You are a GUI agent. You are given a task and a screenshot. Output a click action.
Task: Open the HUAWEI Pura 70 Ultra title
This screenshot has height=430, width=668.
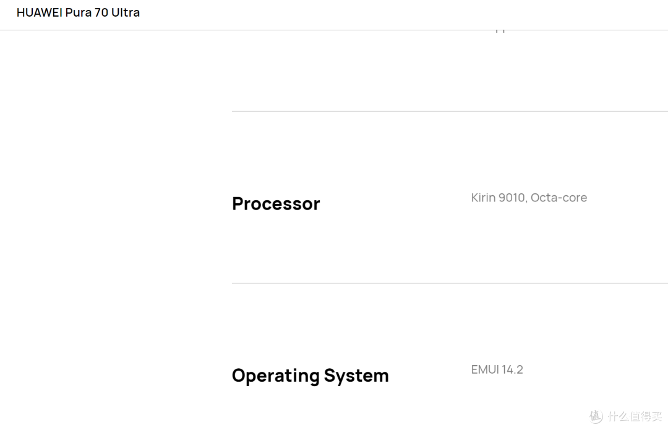78,13
